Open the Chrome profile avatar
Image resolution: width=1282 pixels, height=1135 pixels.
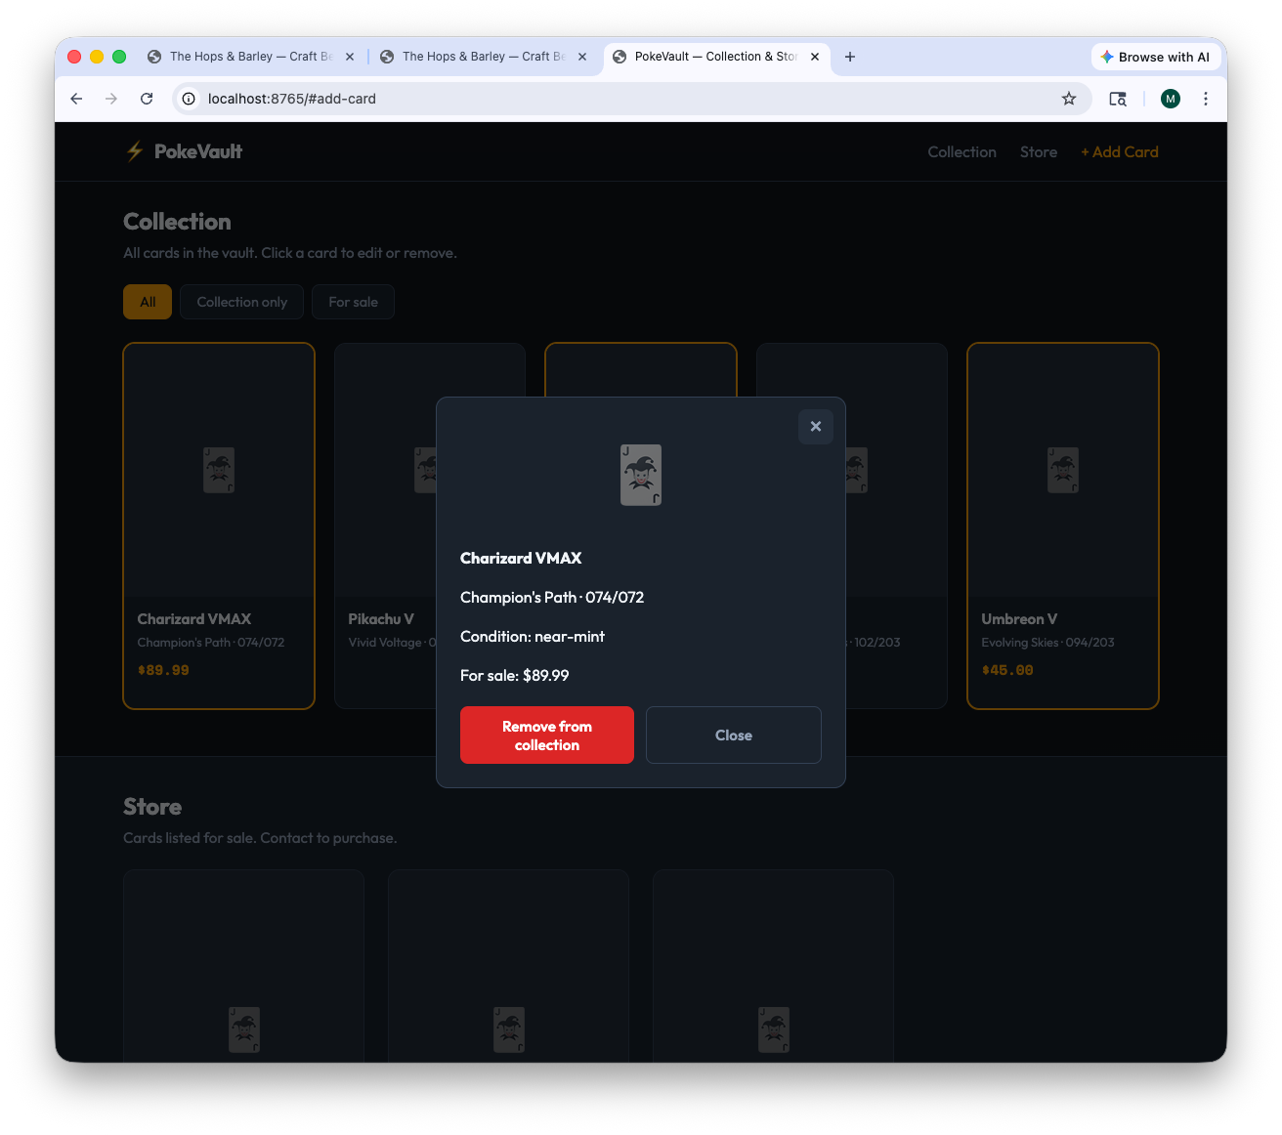tap(1170, 99)
